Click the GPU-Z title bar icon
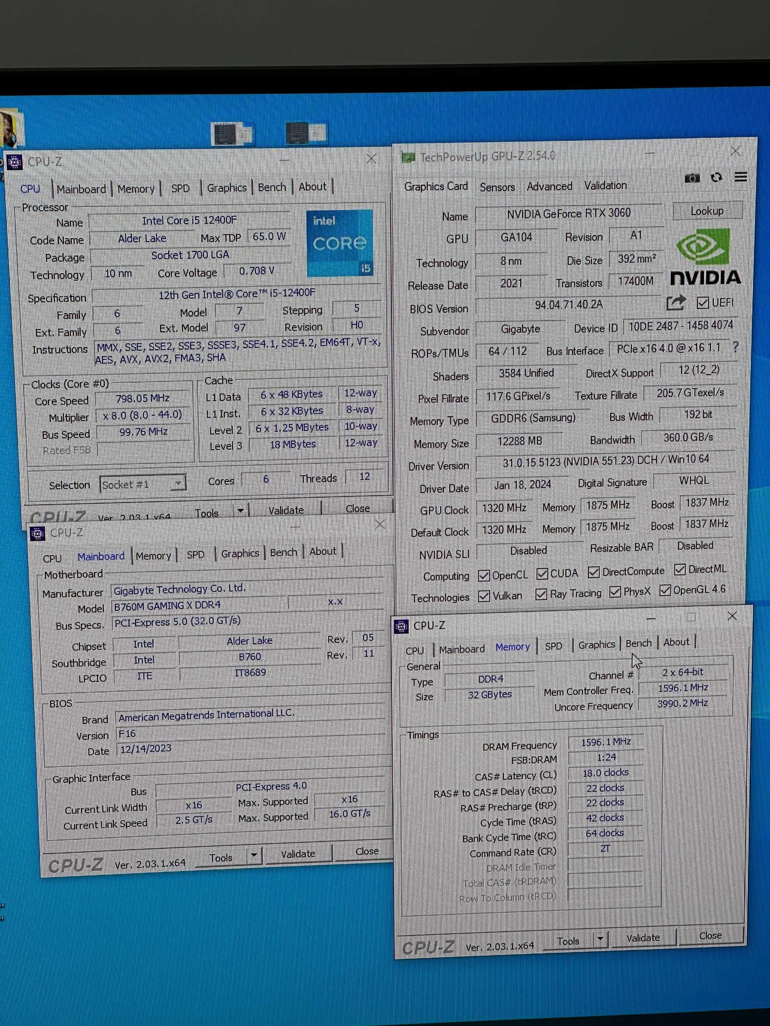770x1026 pixels. click(x=408, y=158)
